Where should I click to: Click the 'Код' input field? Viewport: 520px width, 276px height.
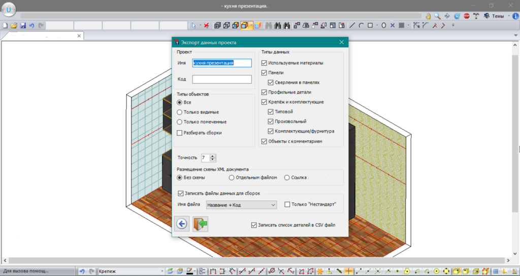click(x=222, y=80)
